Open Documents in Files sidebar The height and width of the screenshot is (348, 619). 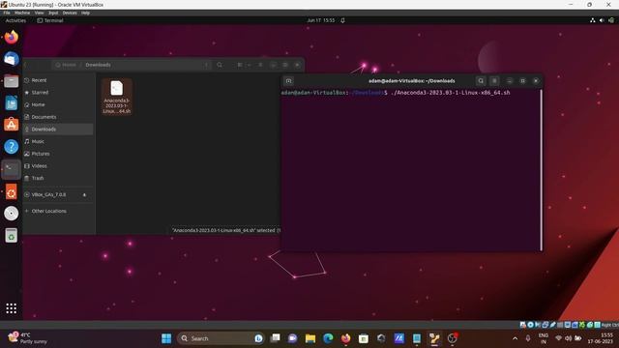pyautogui.click(x=58, y=117)
